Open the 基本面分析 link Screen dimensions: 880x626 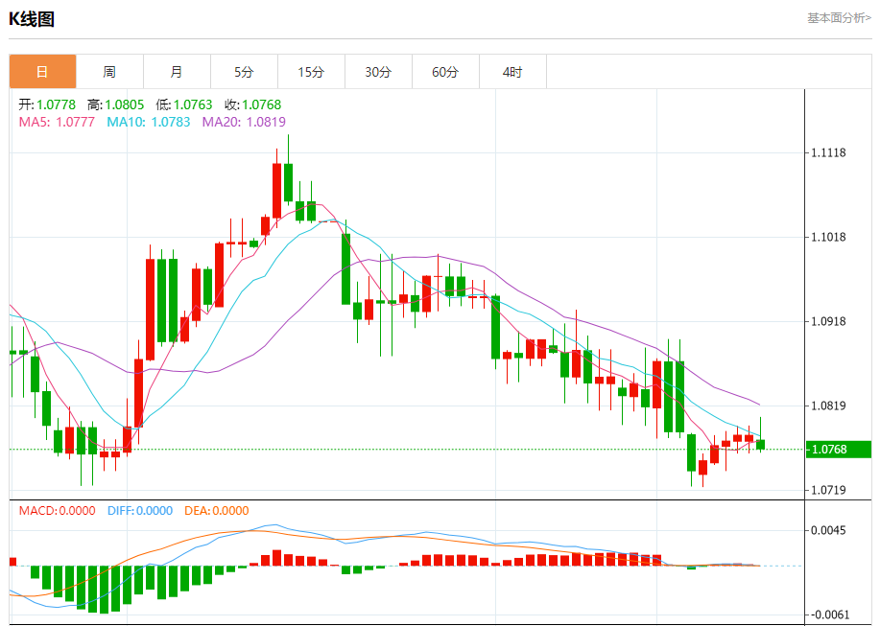coord(838,17)
